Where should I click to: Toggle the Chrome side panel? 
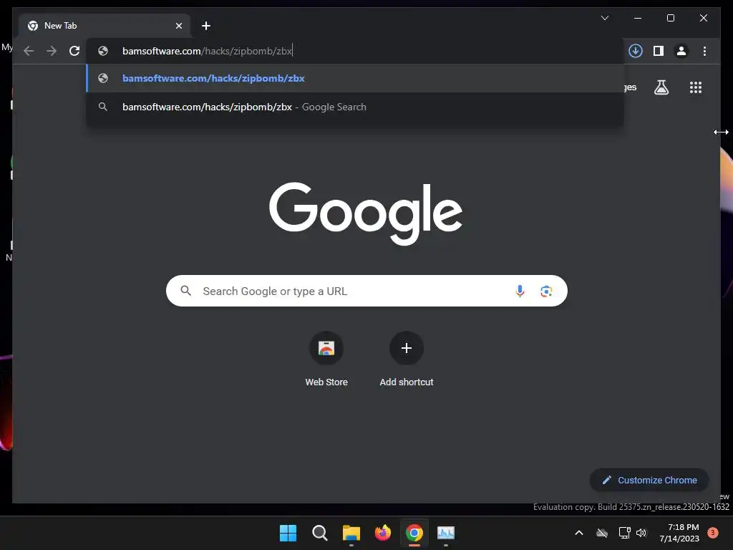point(659,51)
